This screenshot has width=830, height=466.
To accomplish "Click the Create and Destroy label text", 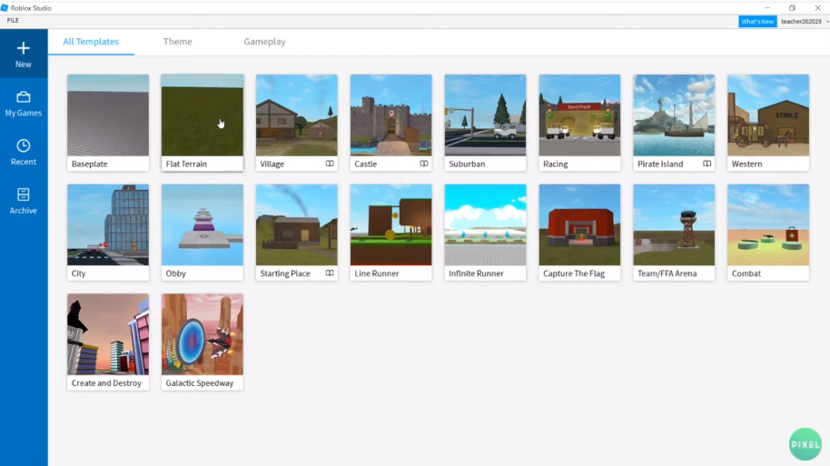I will click(106, 383).
